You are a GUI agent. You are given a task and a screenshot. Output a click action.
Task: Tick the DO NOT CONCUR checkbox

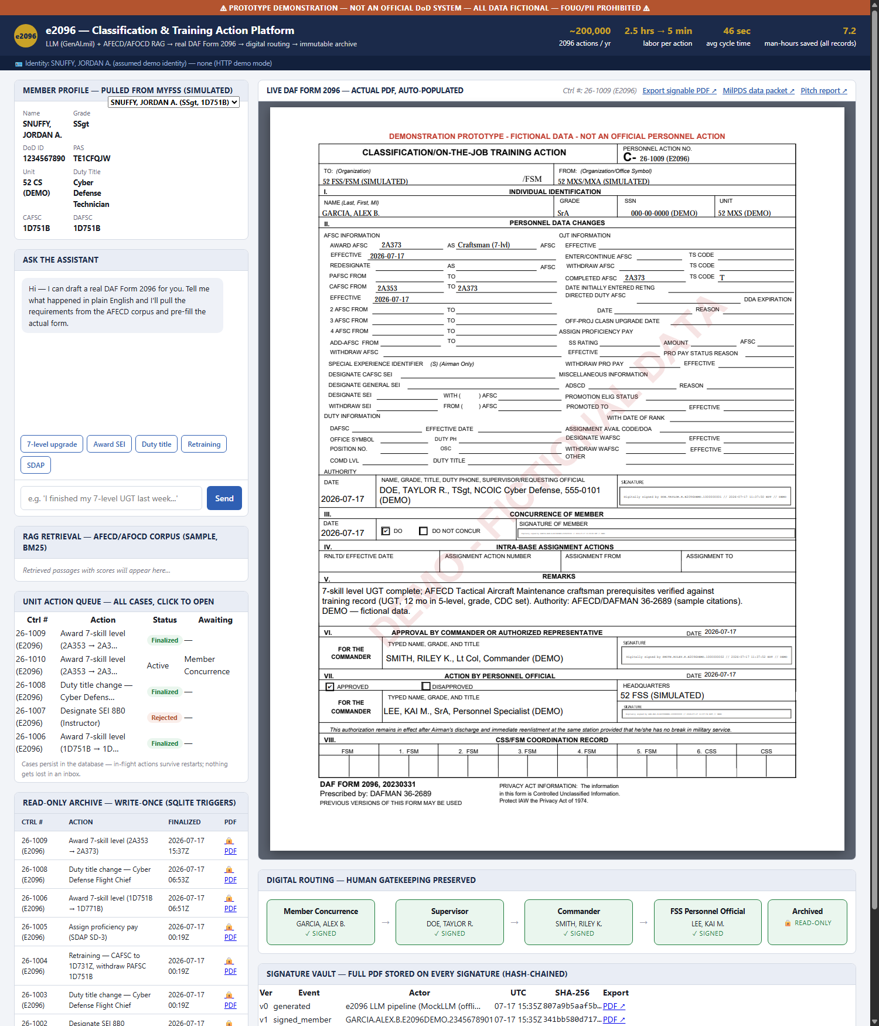coord(423,531)
